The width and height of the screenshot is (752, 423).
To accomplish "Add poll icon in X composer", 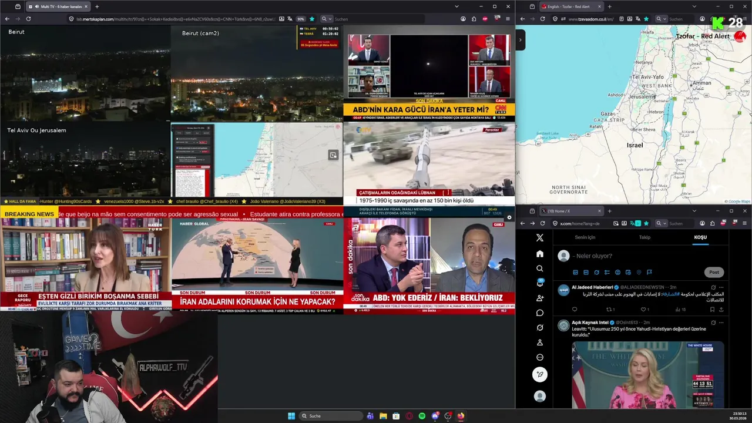I will (607, 272).
